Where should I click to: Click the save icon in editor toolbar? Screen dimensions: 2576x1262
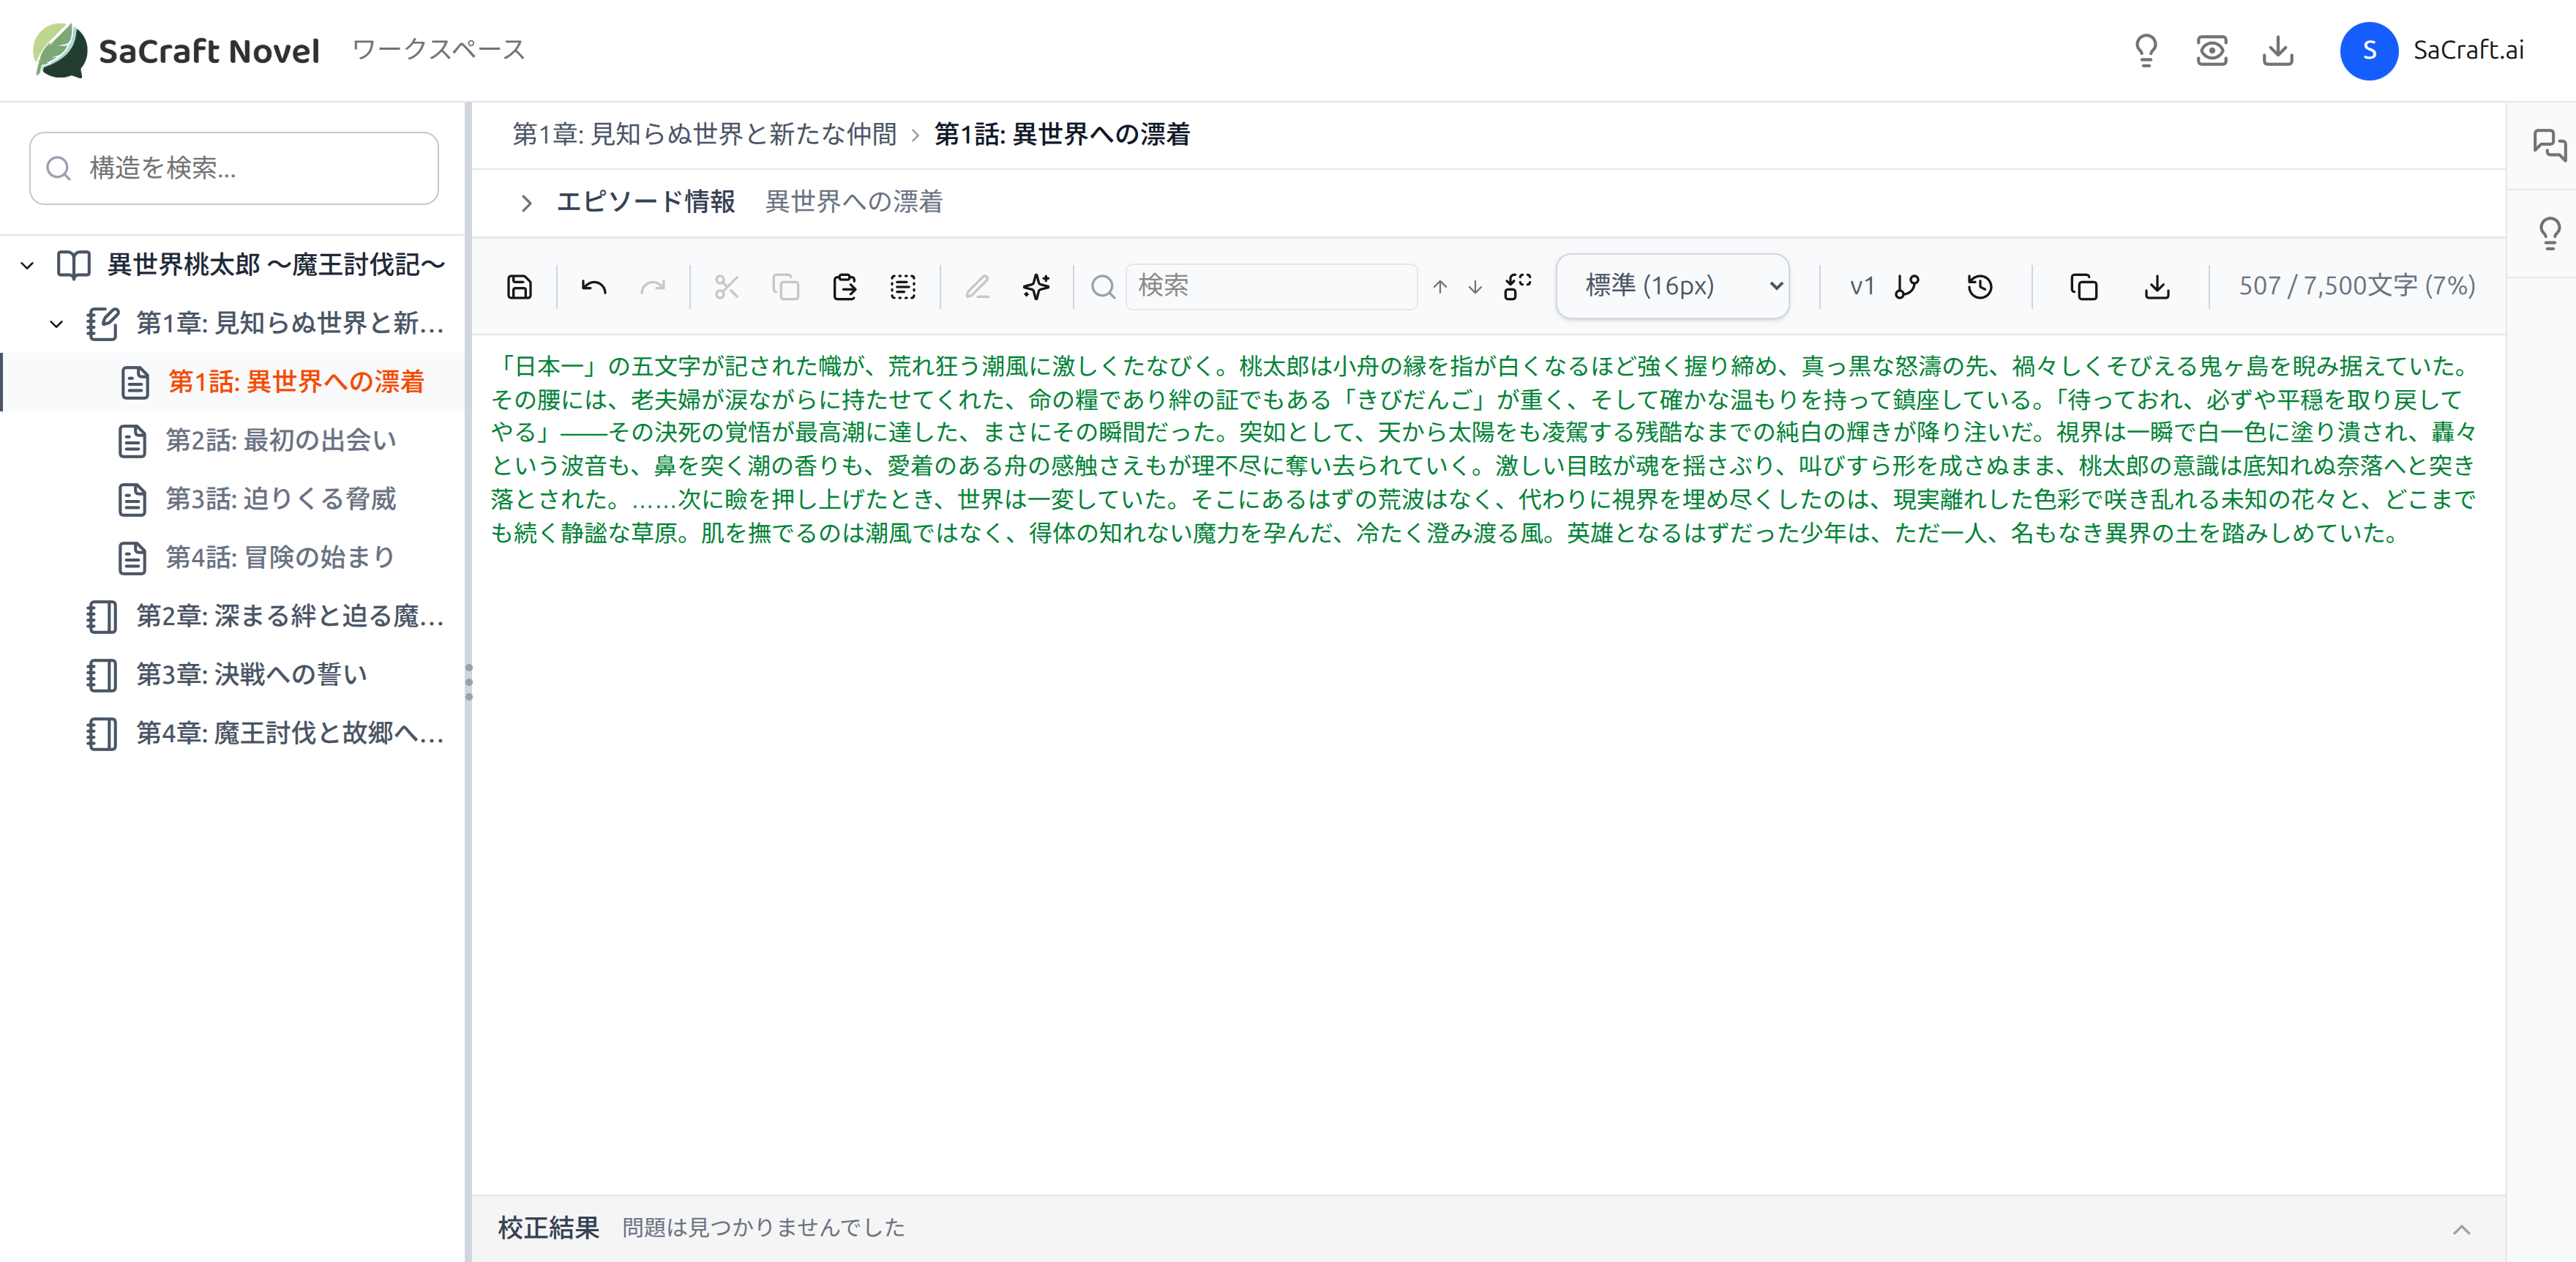(519, 287)
